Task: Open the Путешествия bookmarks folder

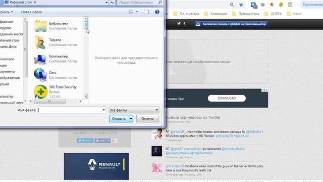Action: pyautogui.click(x=246, y=14)
